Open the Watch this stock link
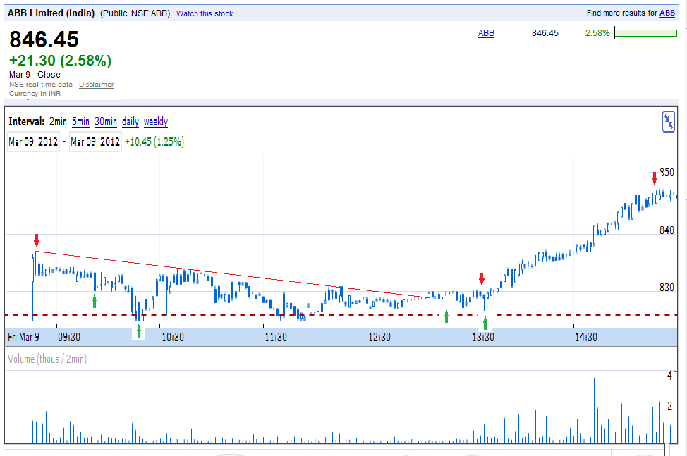 205,13
